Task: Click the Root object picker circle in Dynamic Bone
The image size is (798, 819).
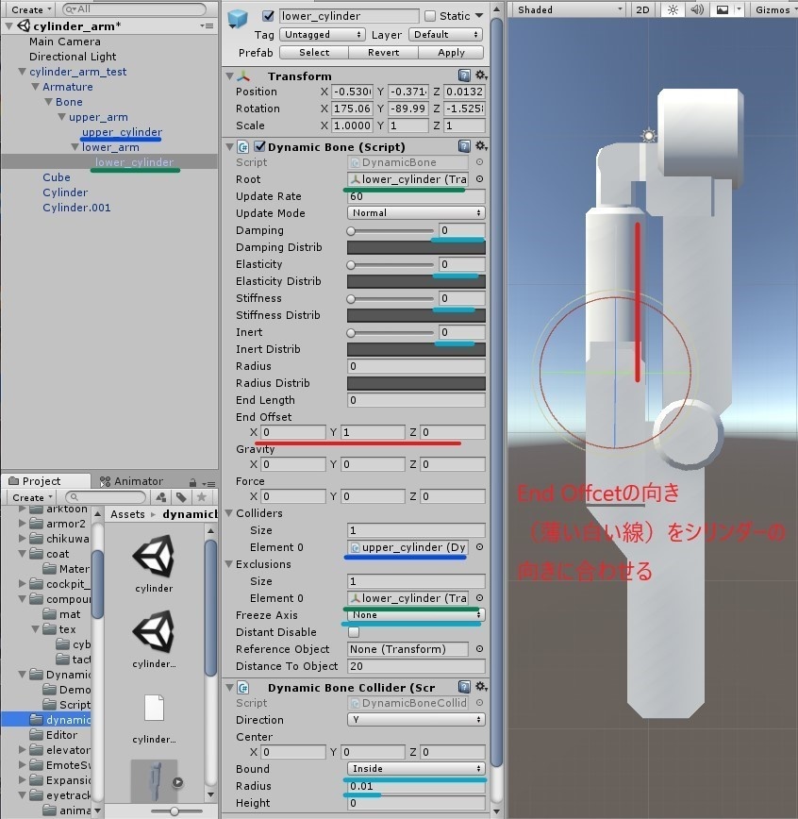Action: (x=479, y=179)
